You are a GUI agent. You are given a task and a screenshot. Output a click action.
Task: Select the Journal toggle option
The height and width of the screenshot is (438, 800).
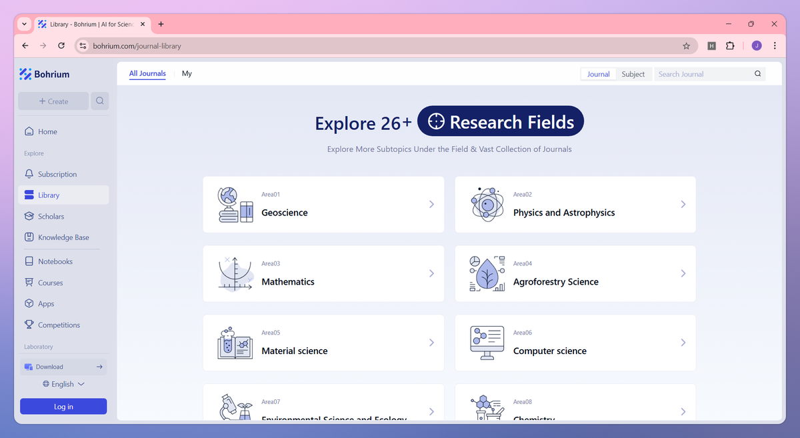coord(598,74)
